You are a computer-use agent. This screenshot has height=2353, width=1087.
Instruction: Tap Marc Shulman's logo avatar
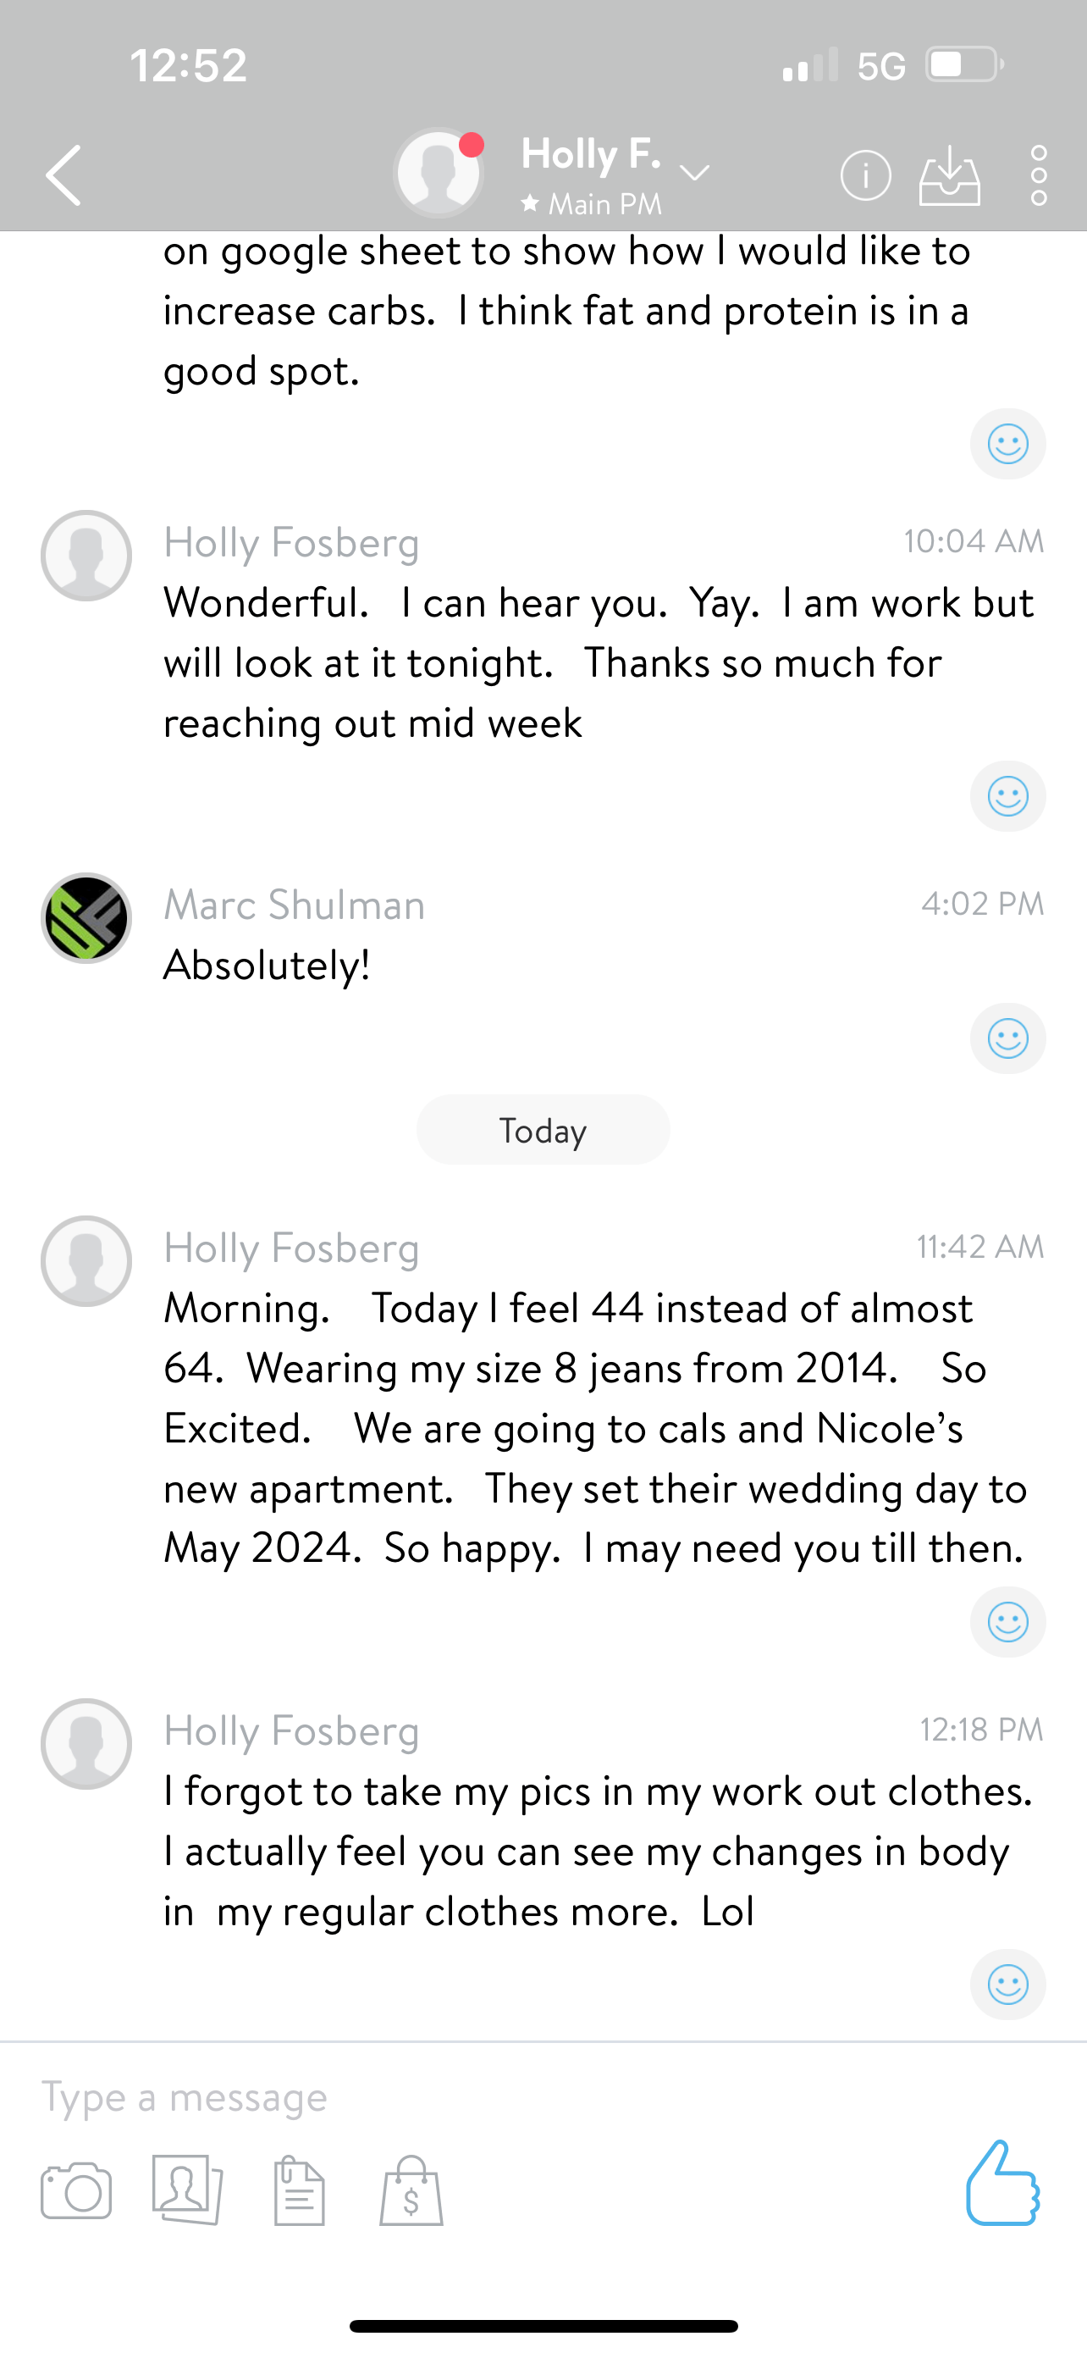click(86, 918)
